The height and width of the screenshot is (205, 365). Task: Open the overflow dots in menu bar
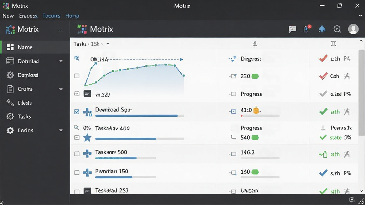[x=360, y=16]
